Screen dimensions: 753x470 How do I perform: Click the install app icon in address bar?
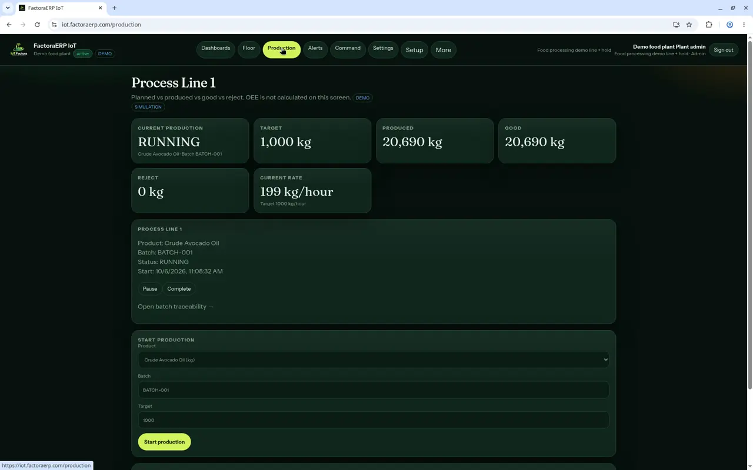[x=676, y=25]
